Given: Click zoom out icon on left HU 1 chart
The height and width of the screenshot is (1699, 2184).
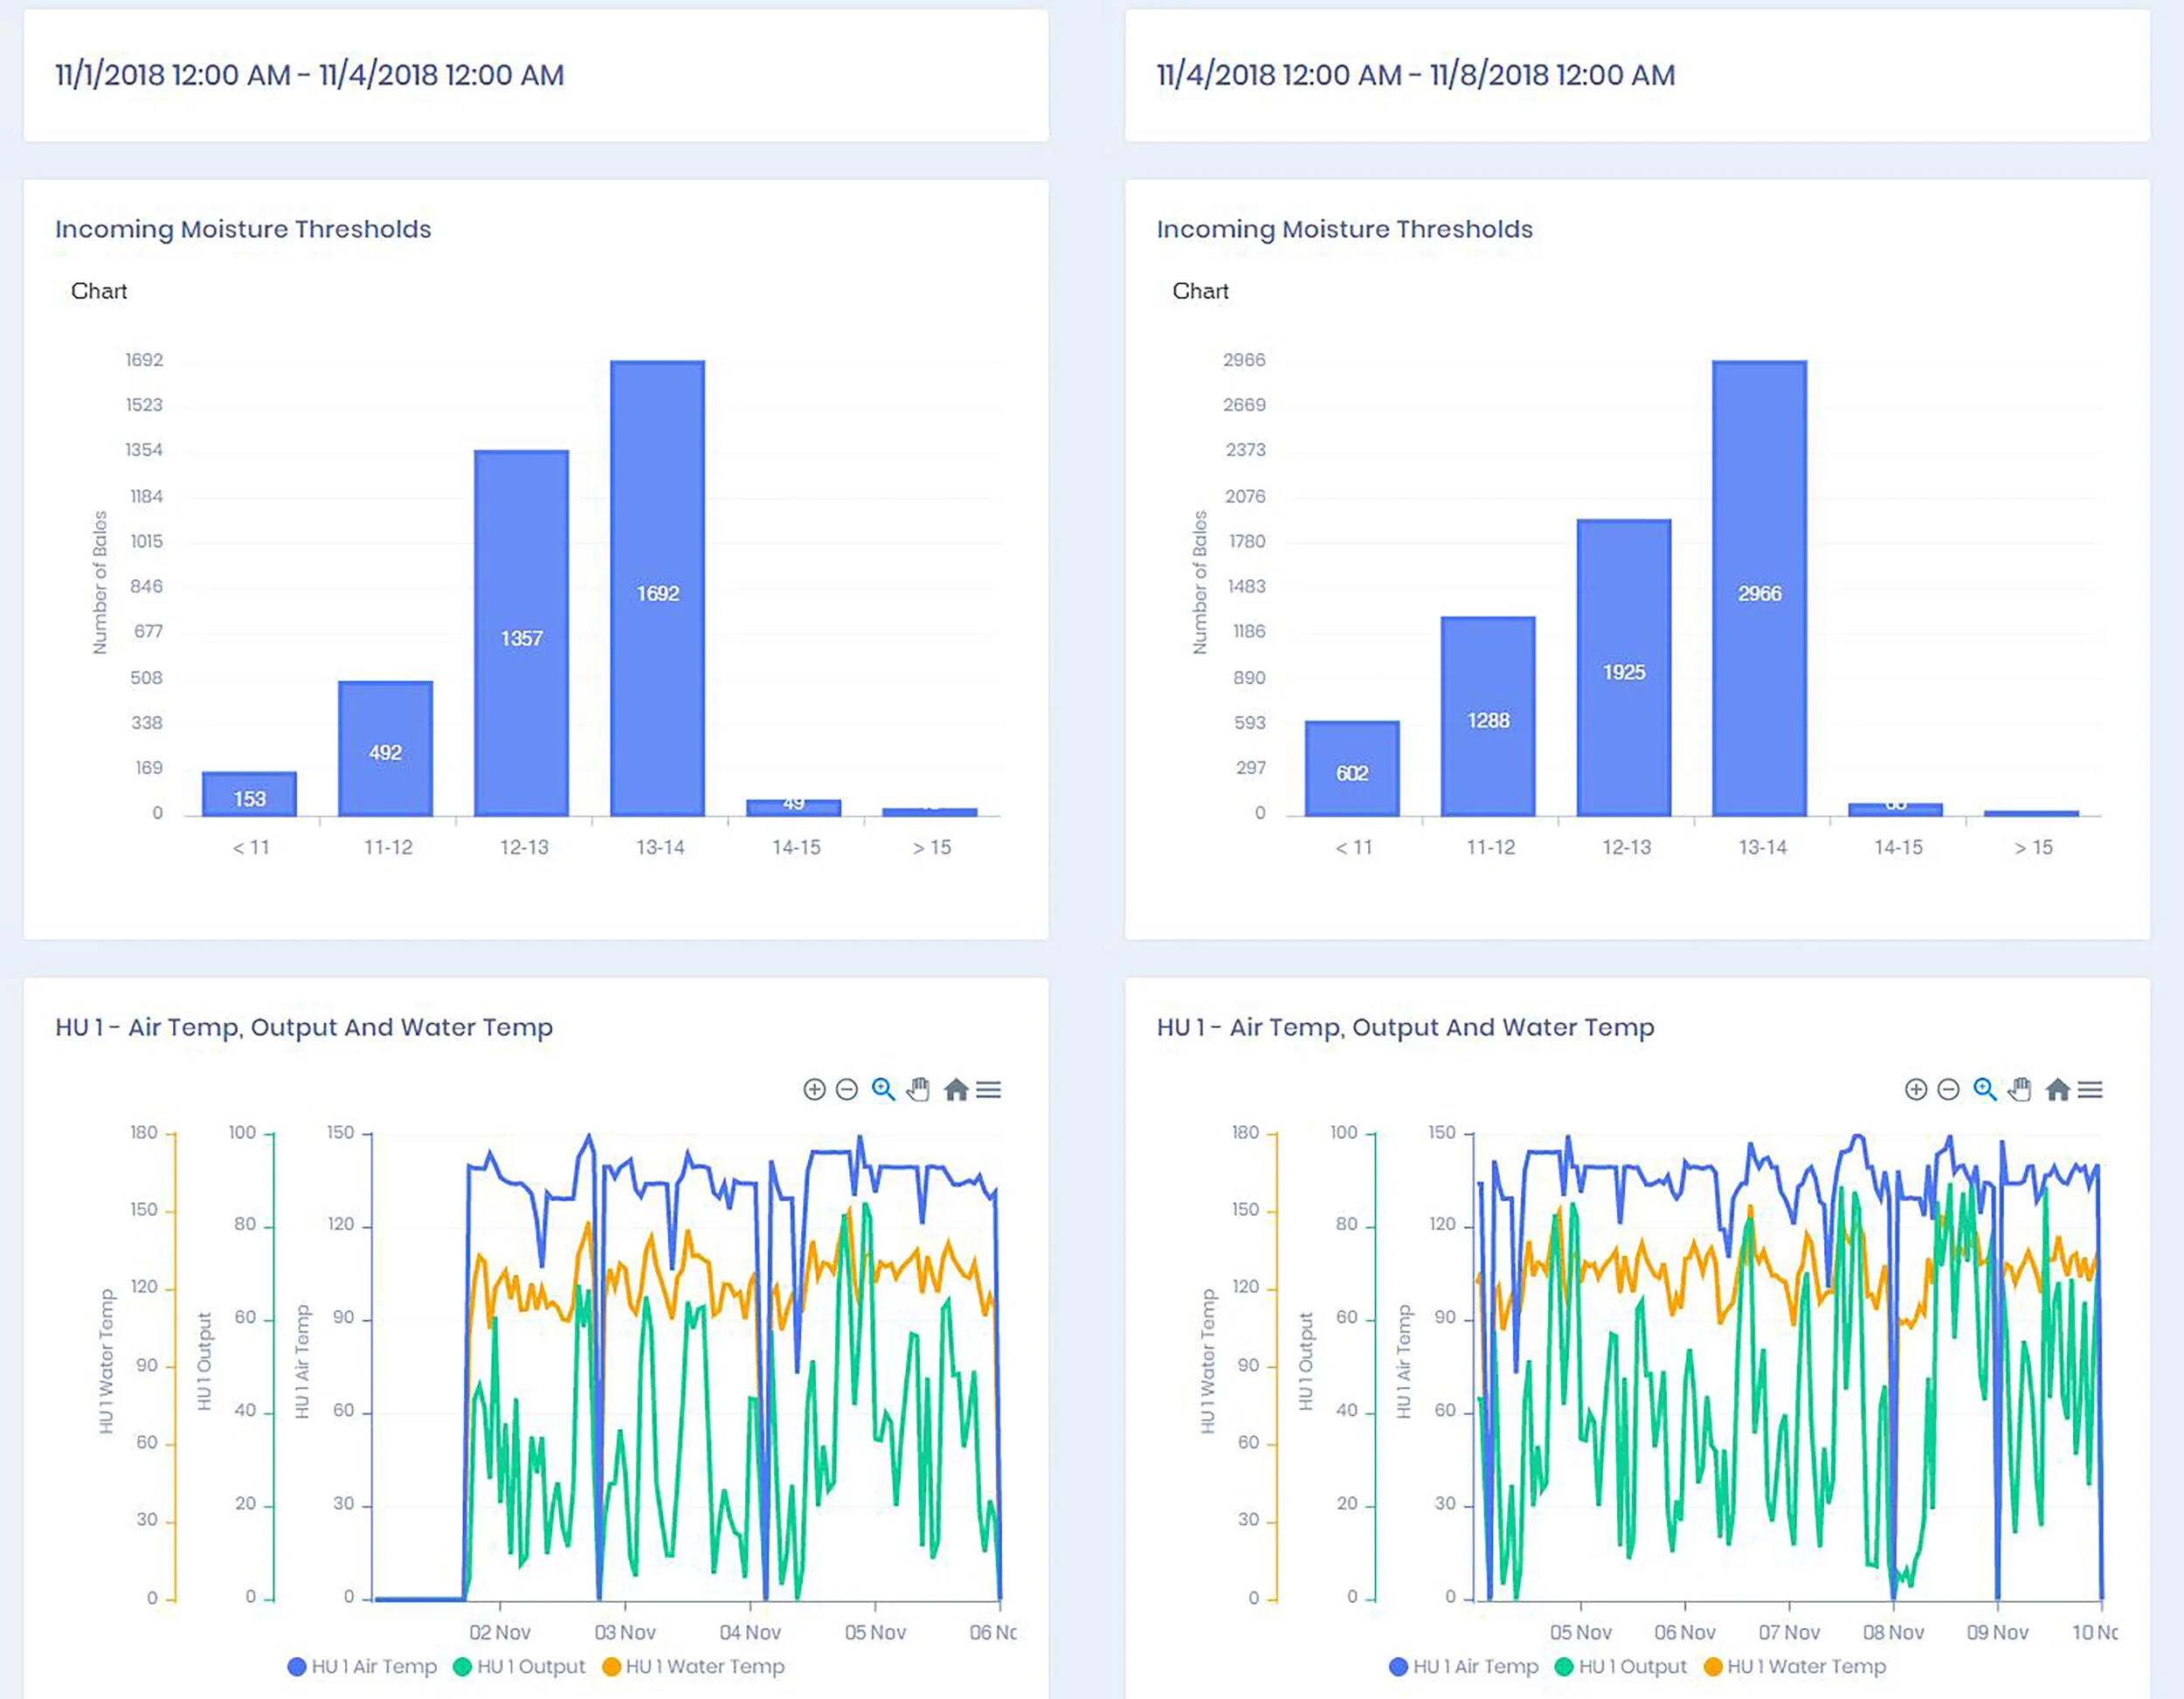Looking at the screenshot, I should coord(846,1089).
